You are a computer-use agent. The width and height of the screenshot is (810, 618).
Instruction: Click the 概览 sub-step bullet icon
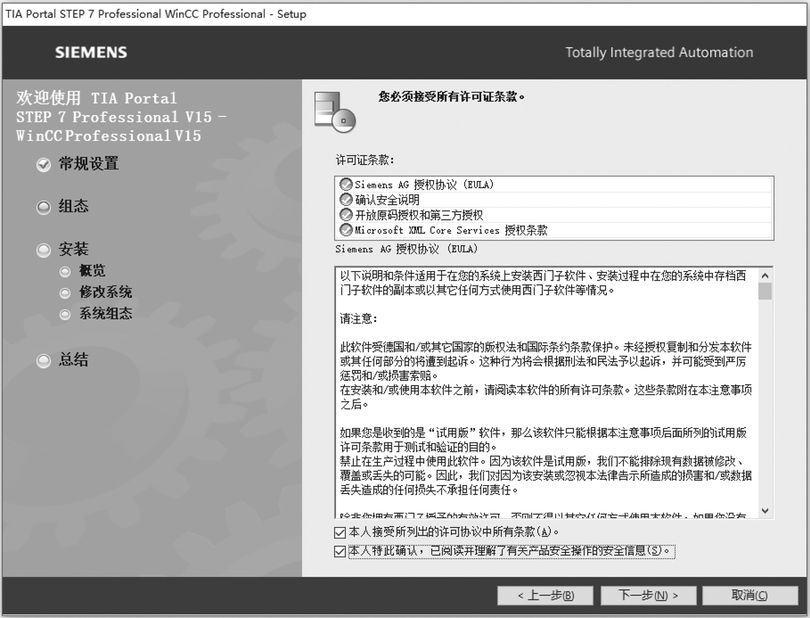(x=65, y=272)
